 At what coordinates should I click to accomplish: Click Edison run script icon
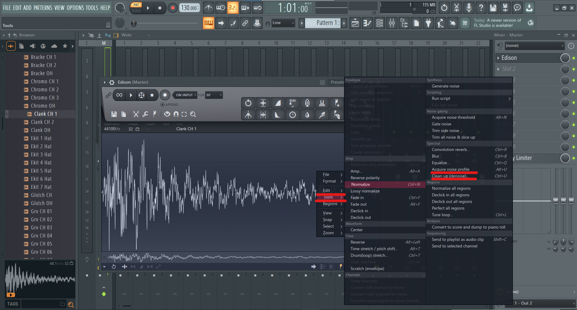tap(293, 103)
